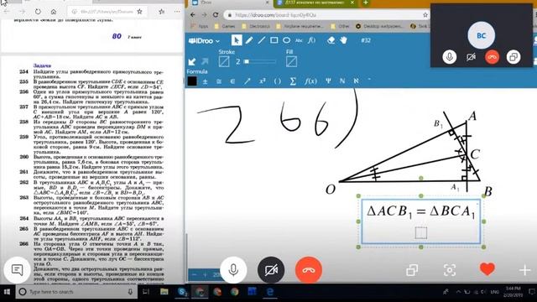Select the Line tool
The width and height of the screenshot is (537, 302).
pos(262,40)
